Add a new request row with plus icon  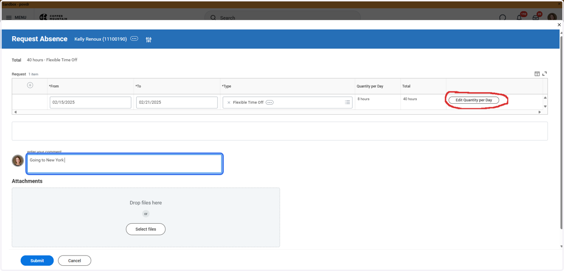tap(30, 85)
